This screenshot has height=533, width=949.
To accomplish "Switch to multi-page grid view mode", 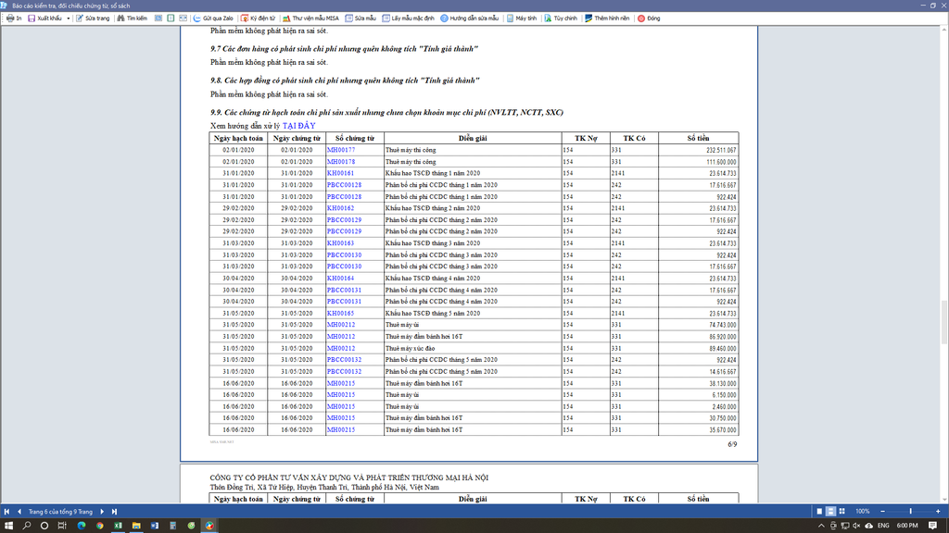I will (x=841, y=511).
